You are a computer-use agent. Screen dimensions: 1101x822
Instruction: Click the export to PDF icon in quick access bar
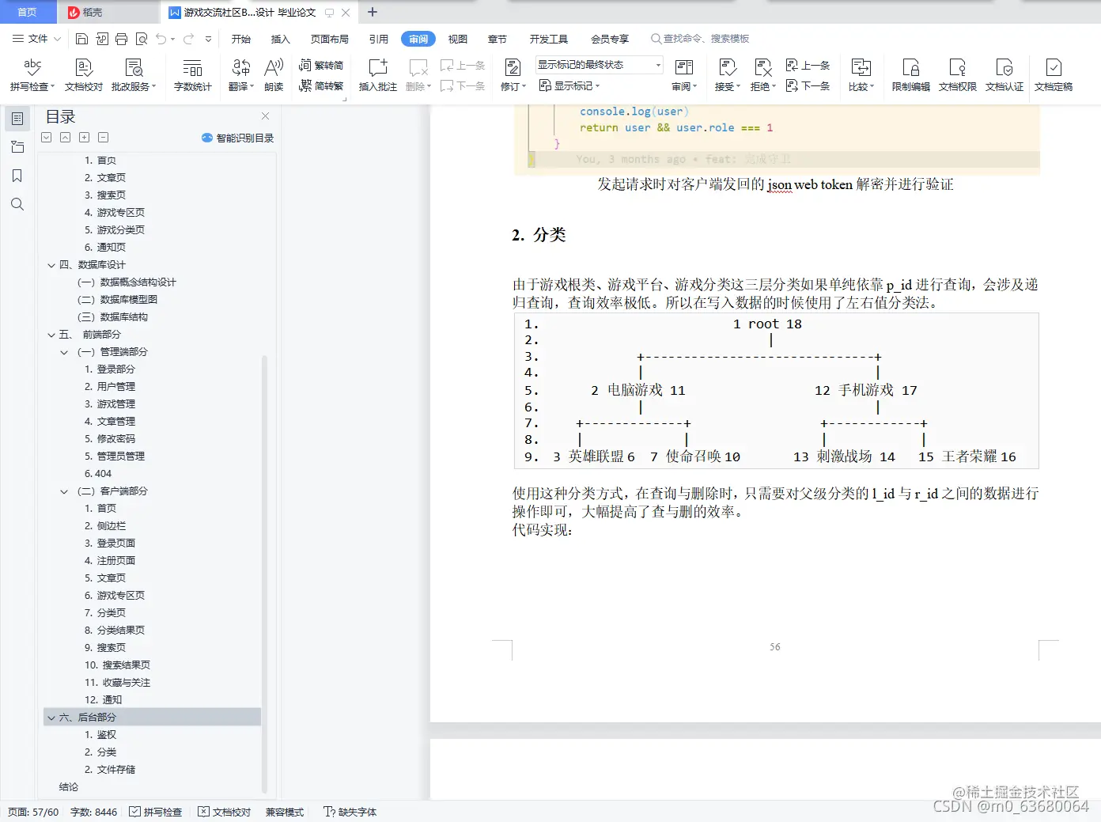pyautogui.click(x=102, y=39)
